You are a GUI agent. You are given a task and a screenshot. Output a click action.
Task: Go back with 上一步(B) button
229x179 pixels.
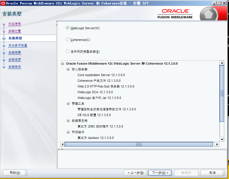[135, 172]
